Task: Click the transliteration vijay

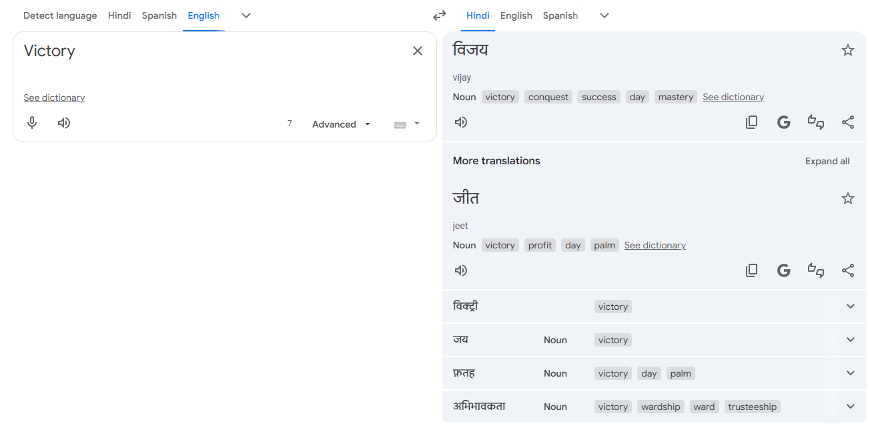Action: coord(462,77)
